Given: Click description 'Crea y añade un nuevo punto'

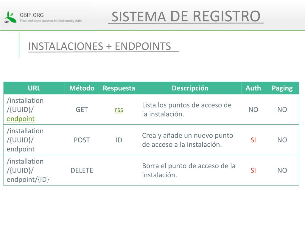Looking at the screenshot, I should [188, 140].
